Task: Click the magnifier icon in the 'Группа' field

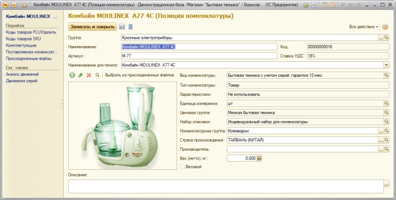Action: click(x=386, y=38)
